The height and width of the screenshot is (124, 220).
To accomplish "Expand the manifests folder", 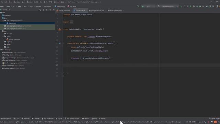I will tap(1, 15).
